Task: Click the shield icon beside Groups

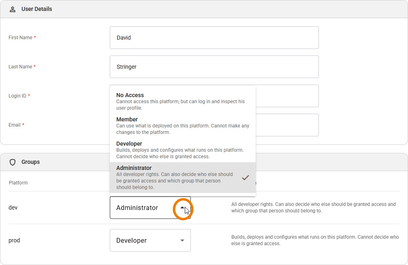Action: [x=13, y=162]
